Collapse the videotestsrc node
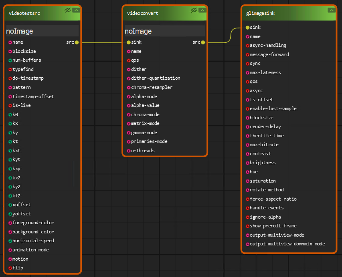342x277 pixels. (x=75, y=10)
